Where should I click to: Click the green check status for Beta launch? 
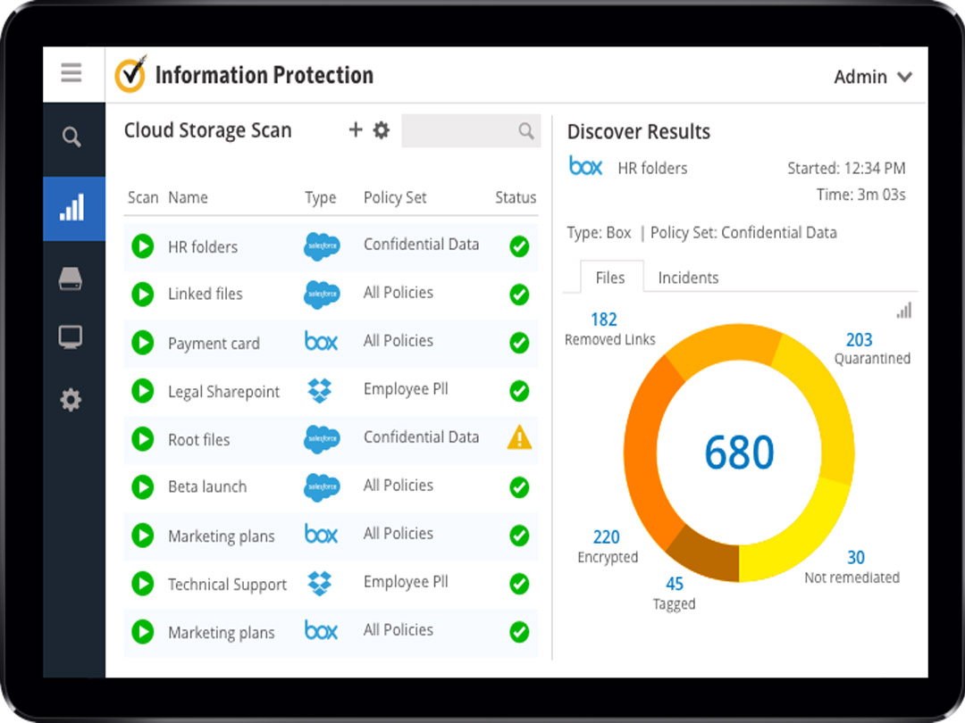(x=519, y=487)
